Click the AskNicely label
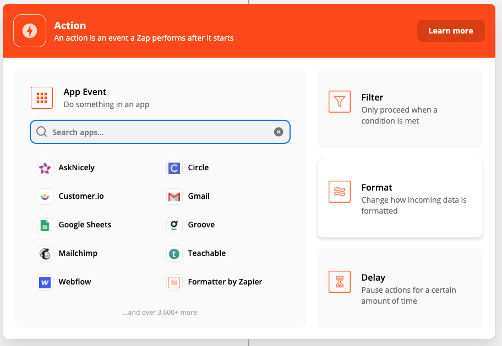 (77, 168)
